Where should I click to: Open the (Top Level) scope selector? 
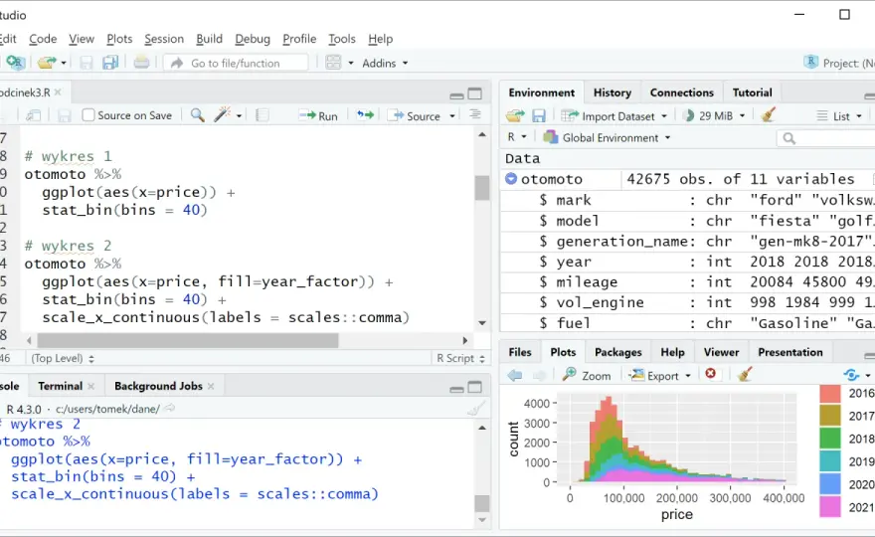[x=63, y=358]
